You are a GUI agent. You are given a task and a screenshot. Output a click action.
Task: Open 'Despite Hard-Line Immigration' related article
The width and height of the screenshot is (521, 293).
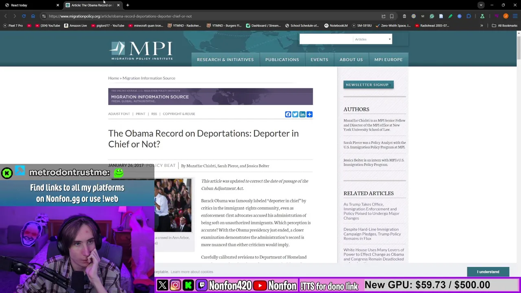[x=372, y=234]
